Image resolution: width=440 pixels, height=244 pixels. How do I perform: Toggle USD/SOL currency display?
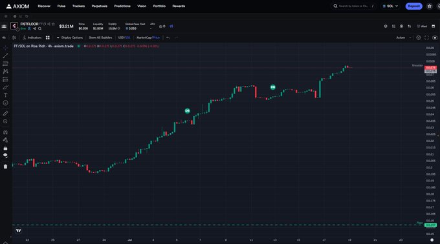tap(124, 37)
